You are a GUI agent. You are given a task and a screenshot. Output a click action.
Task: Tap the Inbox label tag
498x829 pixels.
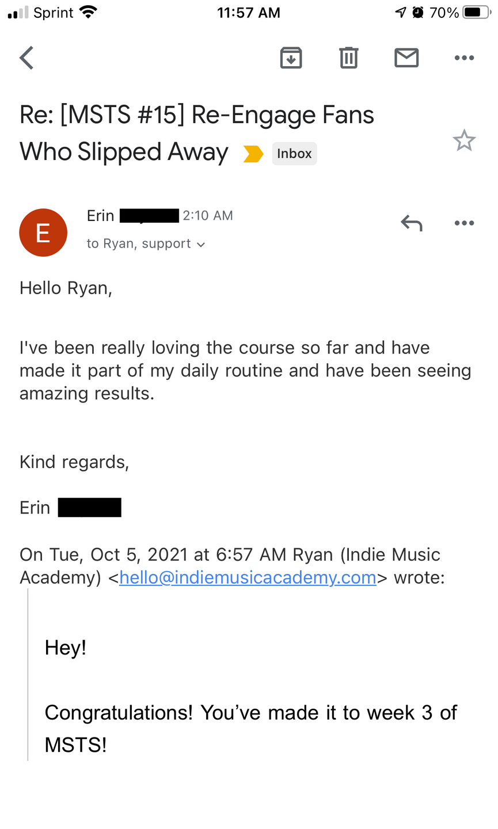point(294,154)
